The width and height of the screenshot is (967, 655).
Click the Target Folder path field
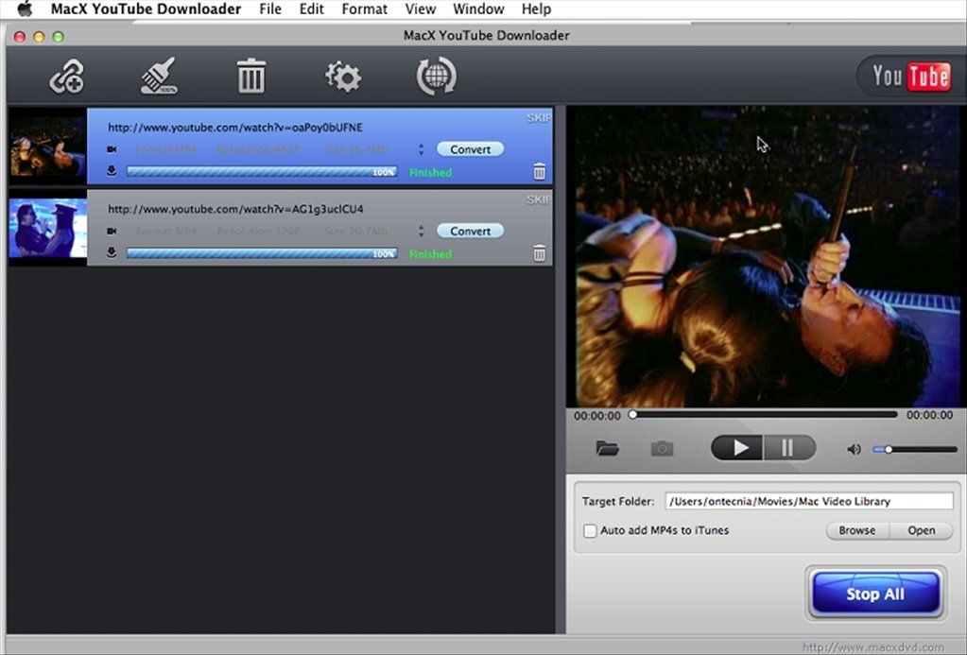pos(809,502)
